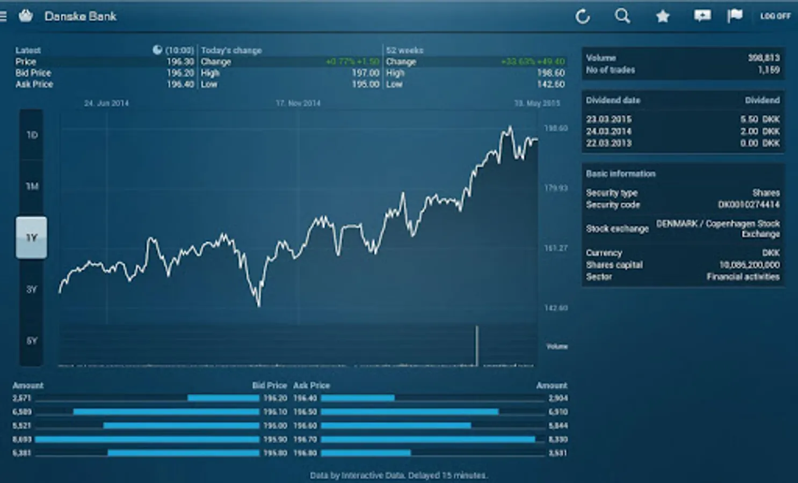Click the Bid Price column header
The width and height of the screenshot is (798, 483).
point(270,385)
